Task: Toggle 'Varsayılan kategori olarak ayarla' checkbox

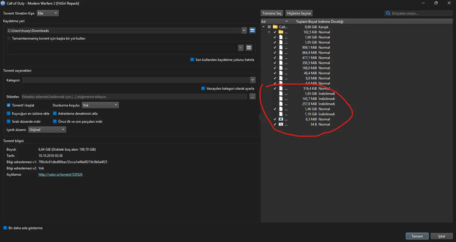Action: click(203, 88)
